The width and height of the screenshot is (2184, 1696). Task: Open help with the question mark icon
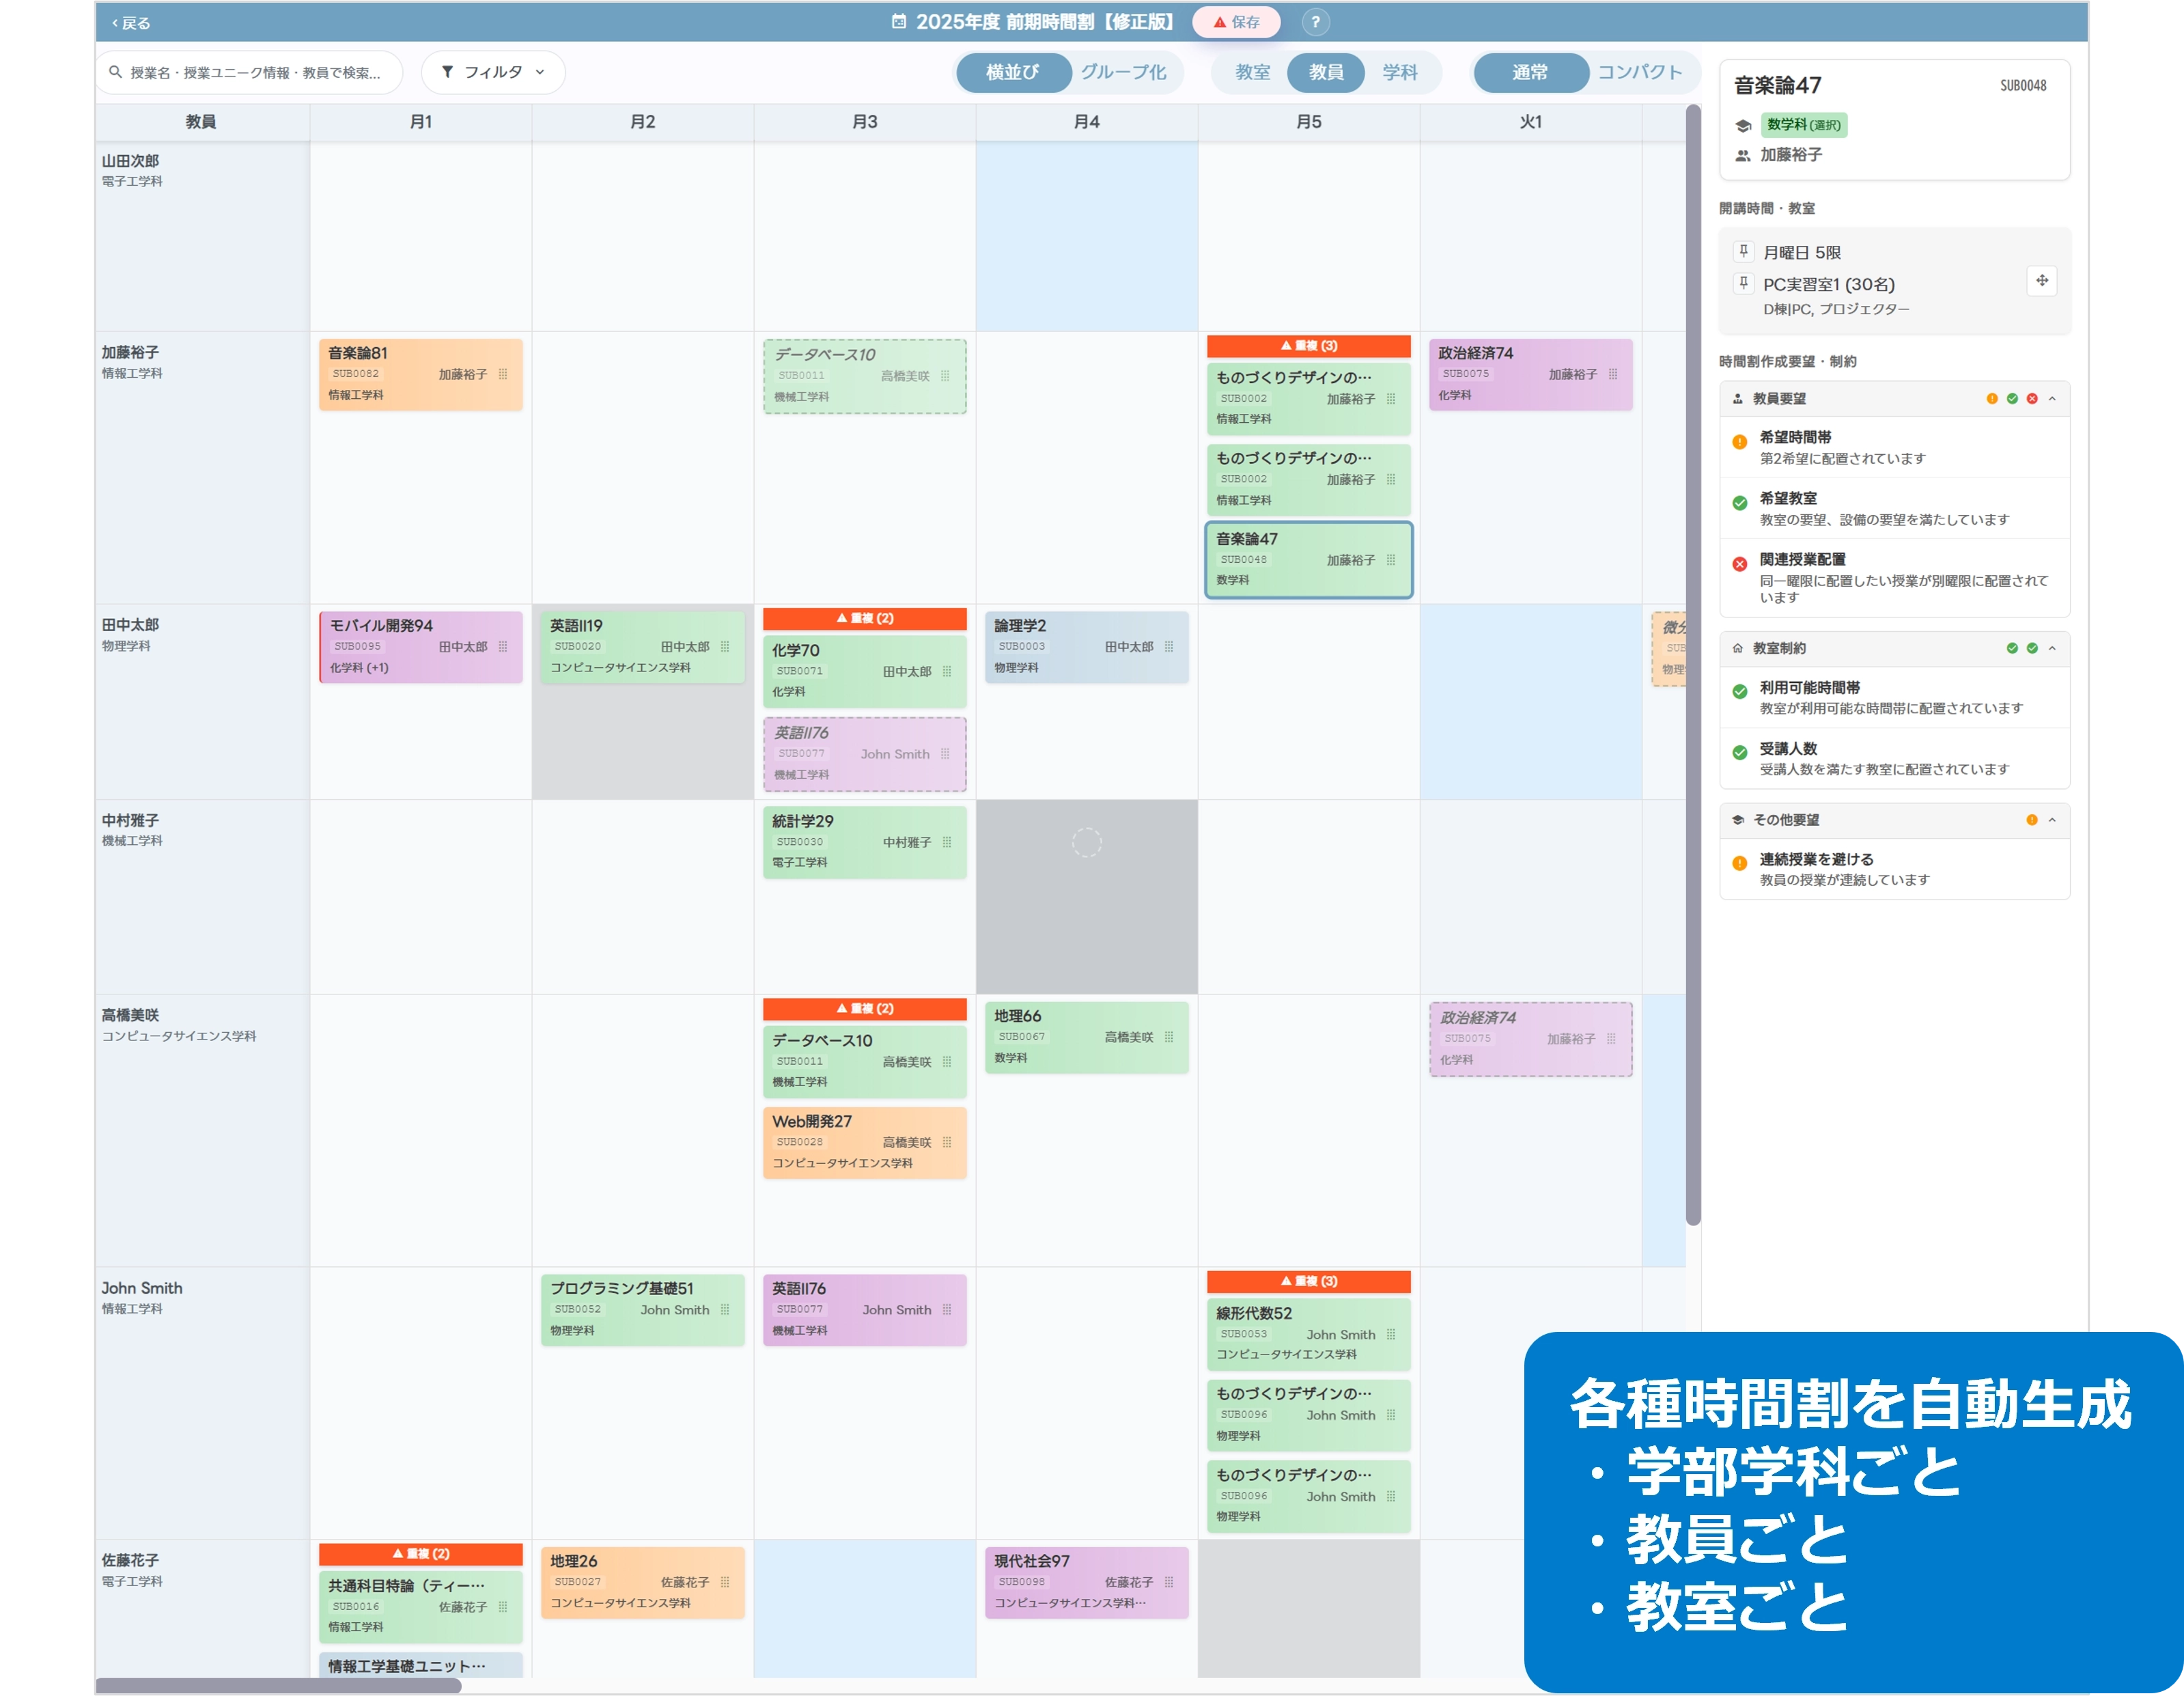click(x=1315, y=22)
